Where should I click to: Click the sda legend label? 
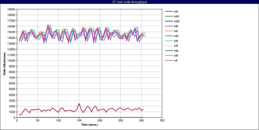coord(176,12)
